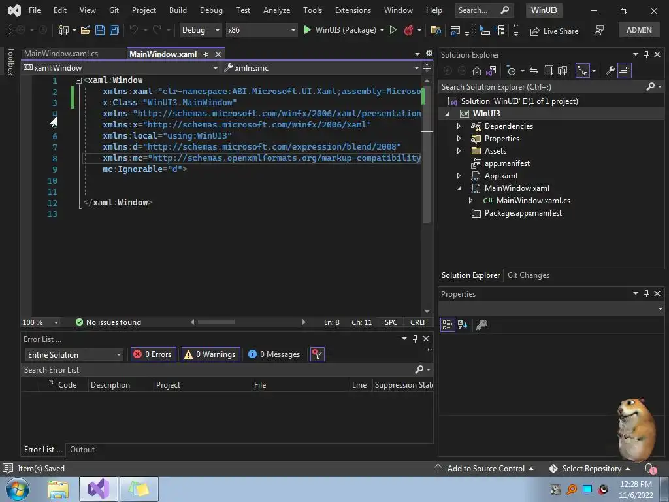Collapse the MainWindow.xaml node

tap(459, 188)
